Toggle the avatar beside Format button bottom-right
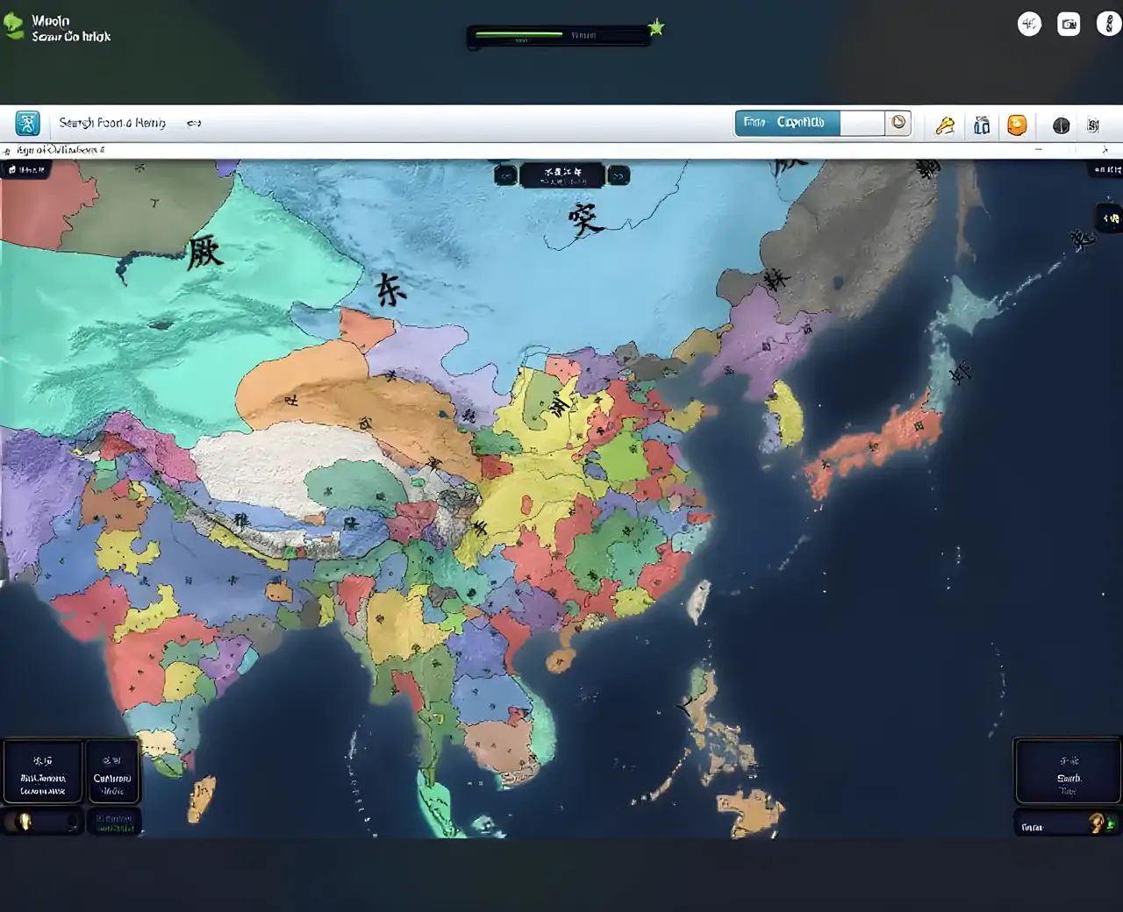The height and width of the screenshot is (912, 1123). [1095, 825]
